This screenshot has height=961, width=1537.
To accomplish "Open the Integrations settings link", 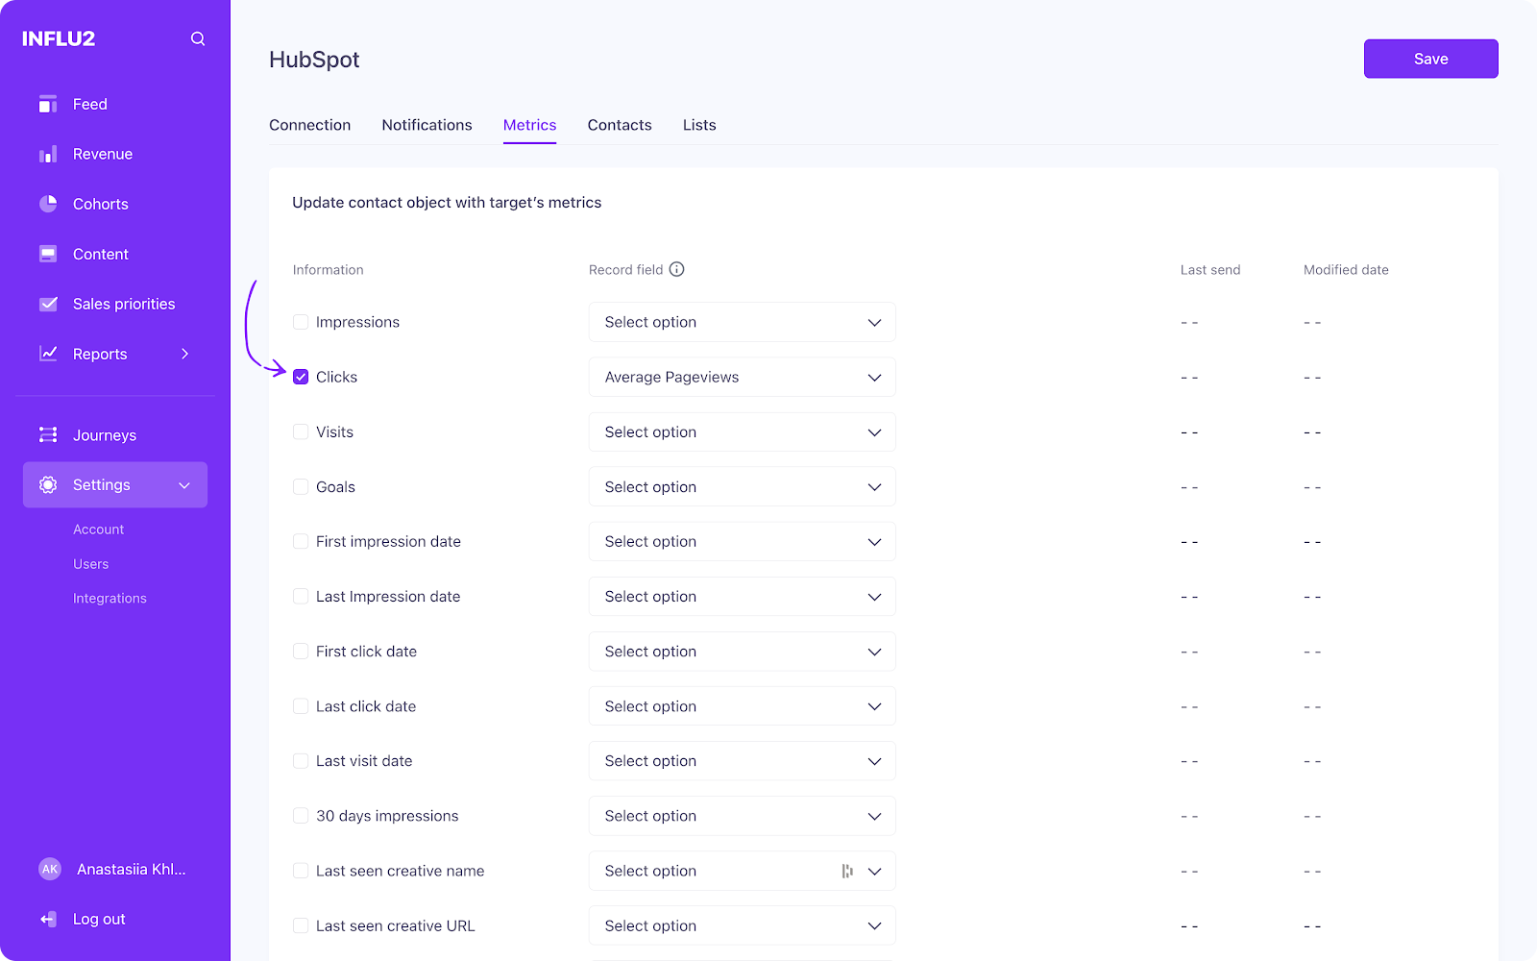I will point(110,599).
